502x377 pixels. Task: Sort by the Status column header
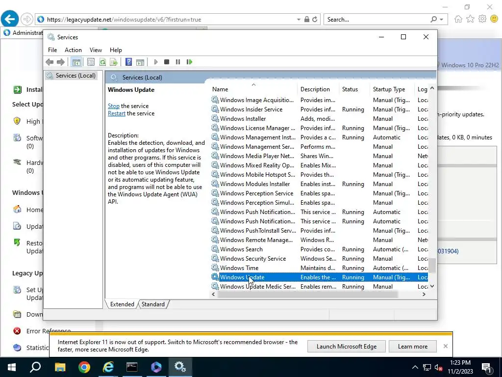click(354, 89)
